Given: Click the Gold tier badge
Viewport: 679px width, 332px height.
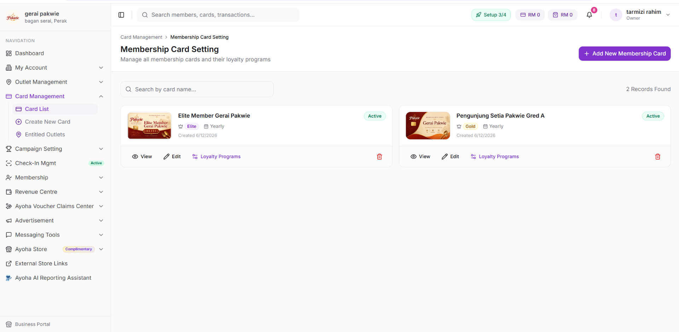Looking at the screenshot, I should click(x=470, y=126).
